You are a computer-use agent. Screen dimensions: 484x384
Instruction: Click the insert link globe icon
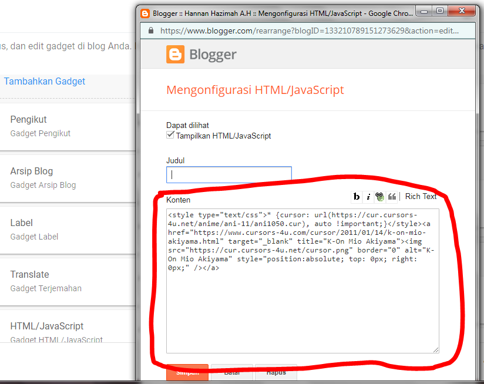(x=379, y=197)
